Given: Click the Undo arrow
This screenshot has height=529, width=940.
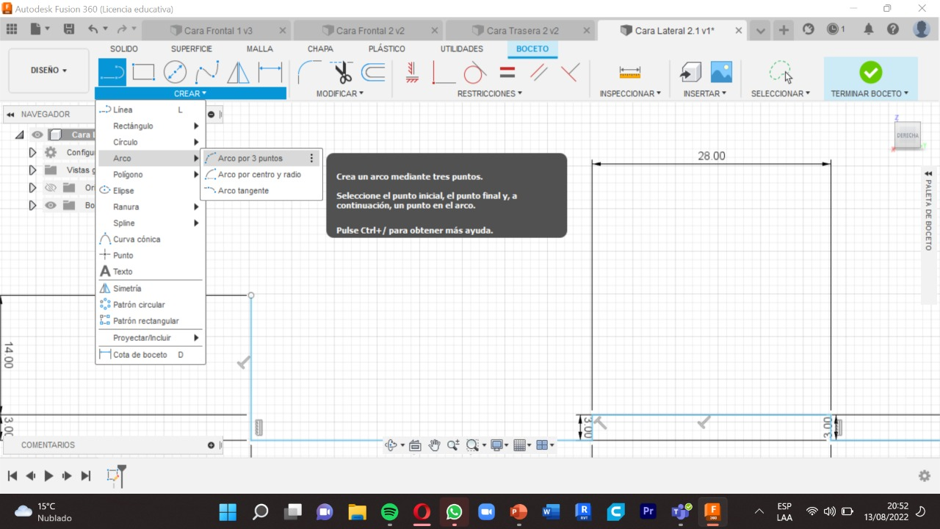Looking at the screenshot, I should click(x=93, y=29).
